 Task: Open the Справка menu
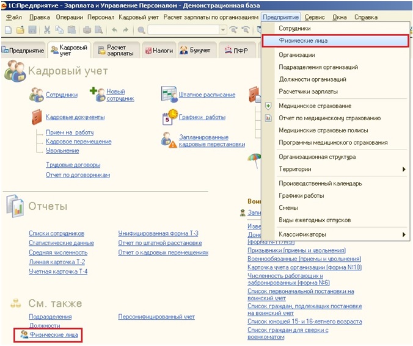point(366,17)
